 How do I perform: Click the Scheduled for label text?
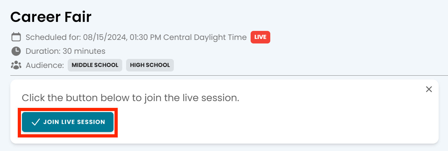pos(53,37)
